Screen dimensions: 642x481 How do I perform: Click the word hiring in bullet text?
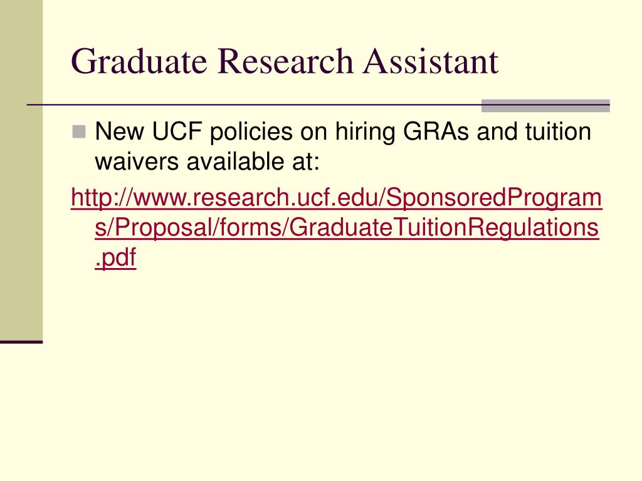[x=365, y=133]
